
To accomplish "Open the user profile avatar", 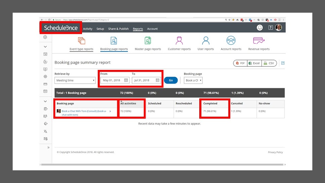I will (279, 27).
